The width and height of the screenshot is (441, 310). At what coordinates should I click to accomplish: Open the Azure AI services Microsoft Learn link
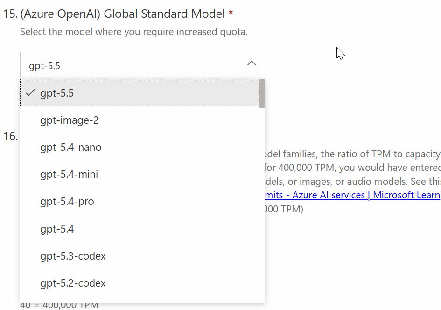(x=352, y=195)
